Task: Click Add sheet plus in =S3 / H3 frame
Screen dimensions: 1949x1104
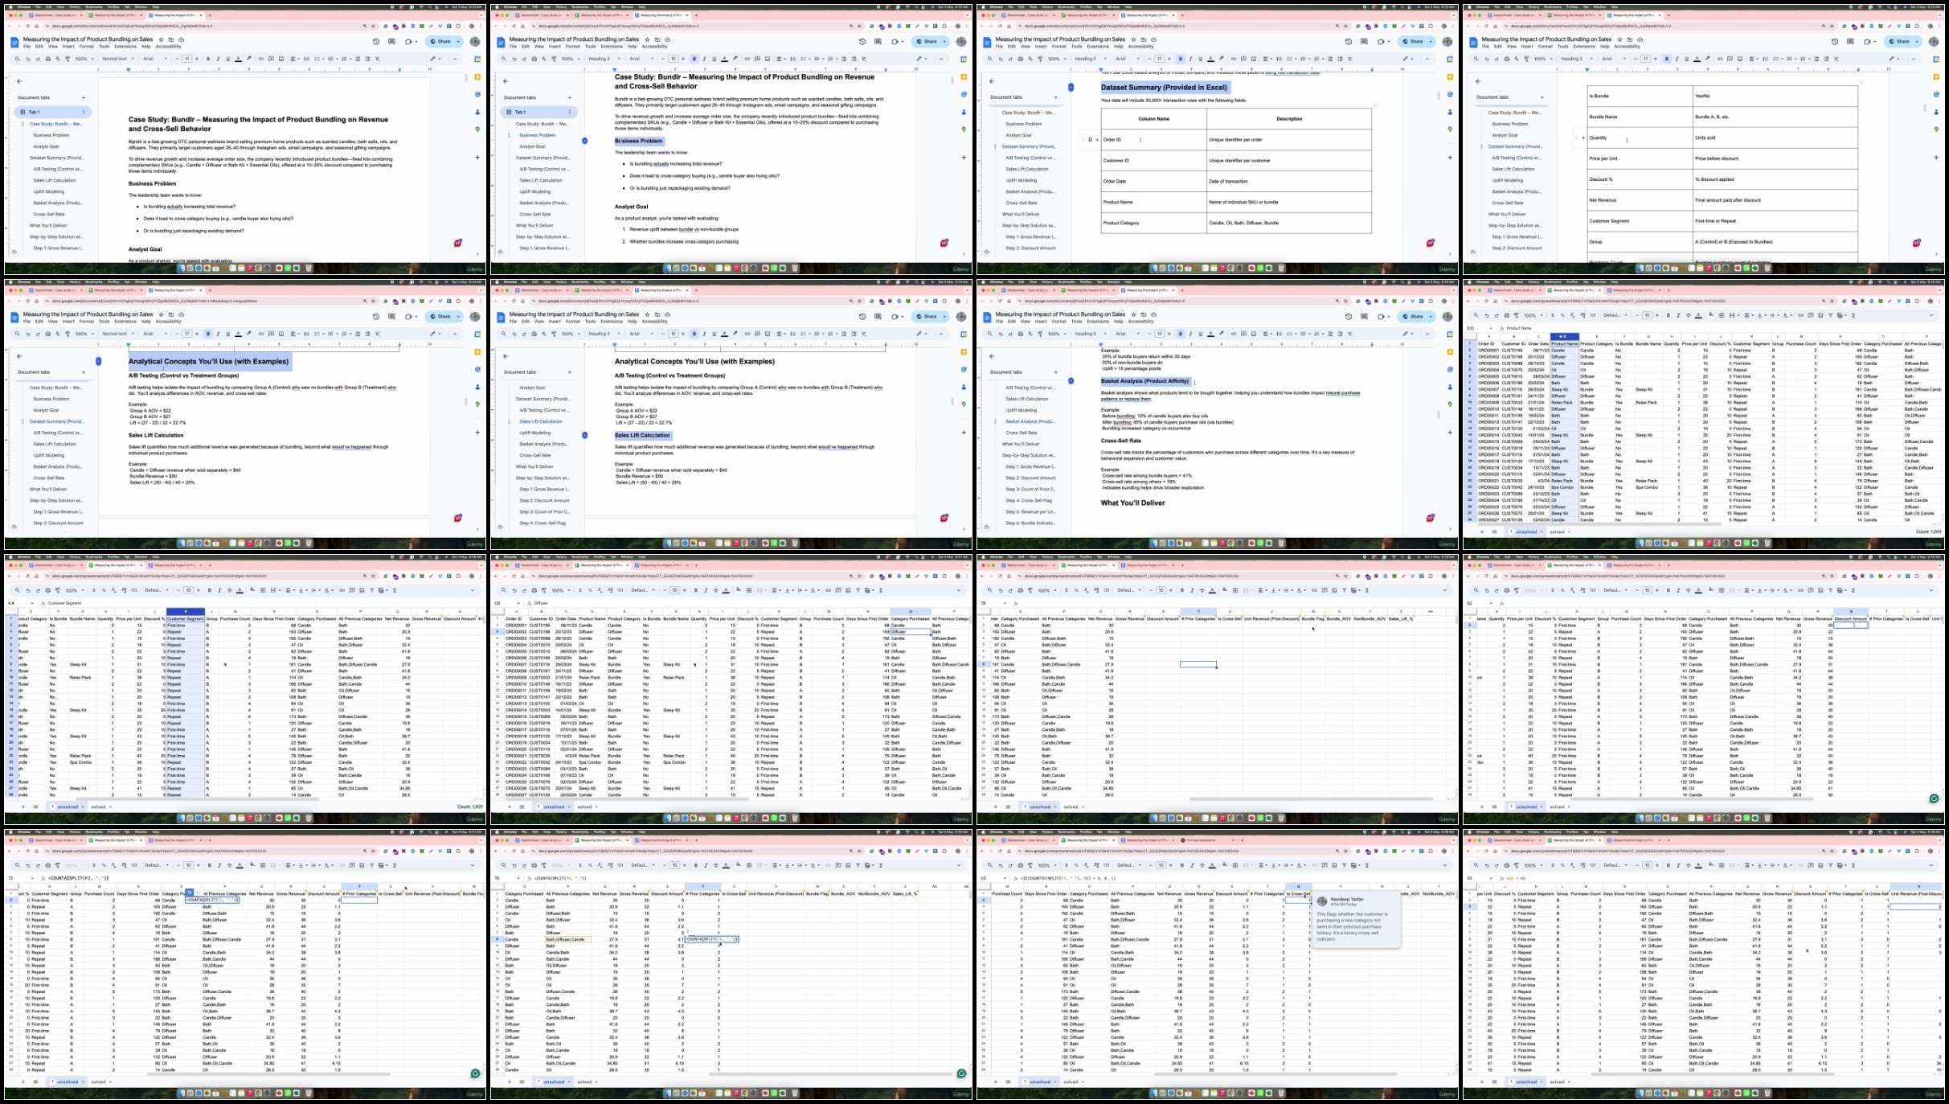Action: pyautogui.click(x=1483, y=1081)
